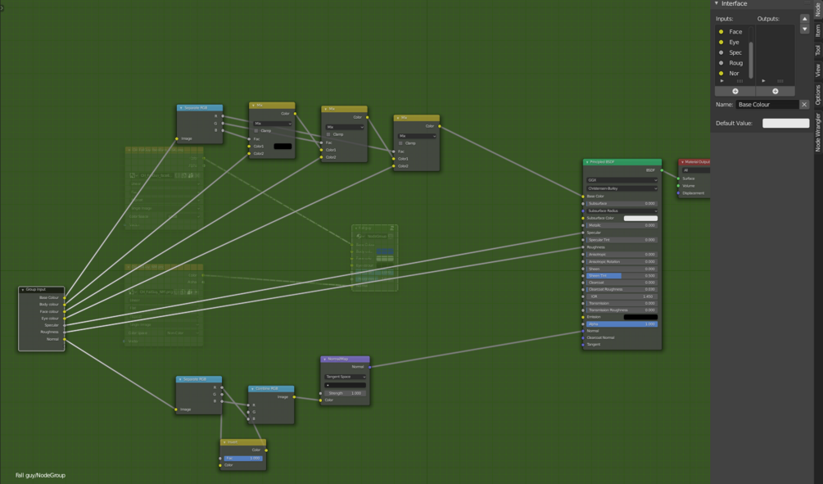Open the Node Wrangler sidebar tab
Viewport: 823px width, 484px height.
point(818,132)
